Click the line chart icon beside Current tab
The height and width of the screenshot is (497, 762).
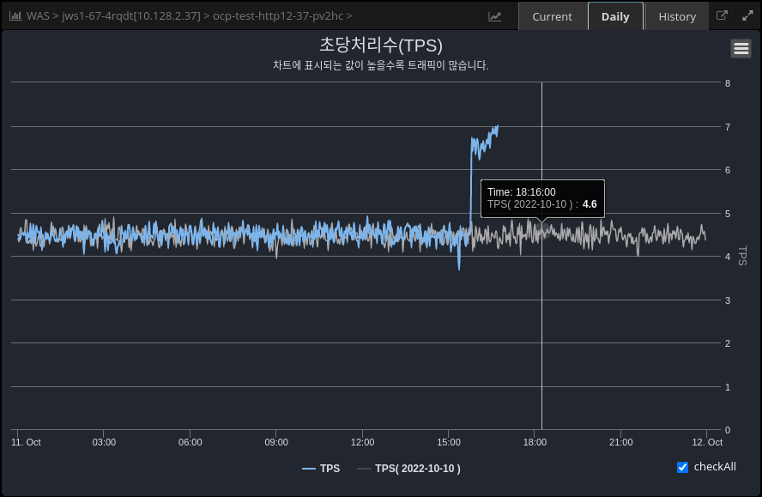pos(495,16)
